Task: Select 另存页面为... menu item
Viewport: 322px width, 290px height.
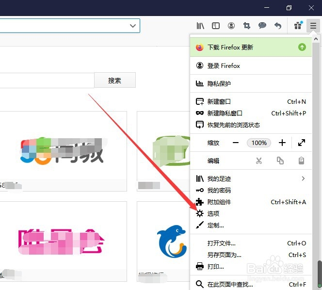Action: coord(251,255)
